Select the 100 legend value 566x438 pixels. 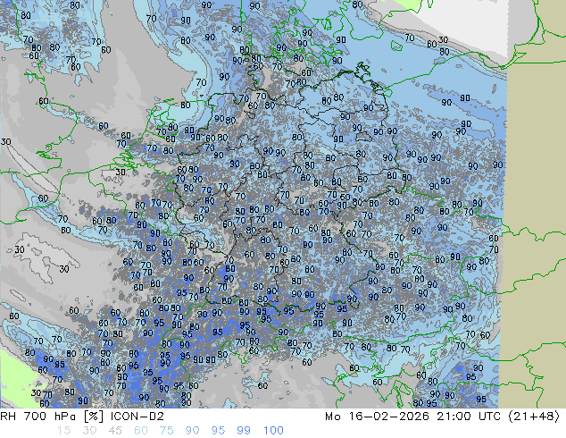pos(273,431)
